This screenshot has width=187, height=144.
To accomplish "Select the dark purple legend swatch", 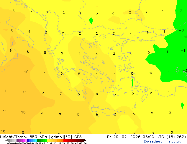I will click(x=17, y=140).
